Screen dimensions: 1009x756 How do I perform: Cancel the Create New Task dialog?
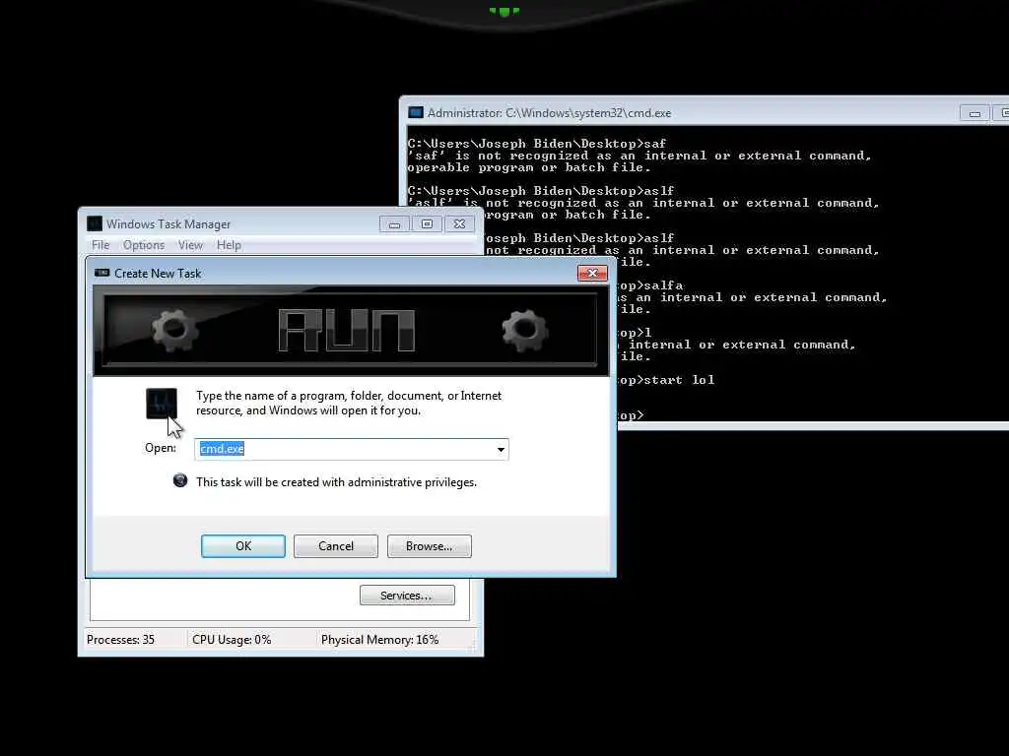[x=336, y=545]
